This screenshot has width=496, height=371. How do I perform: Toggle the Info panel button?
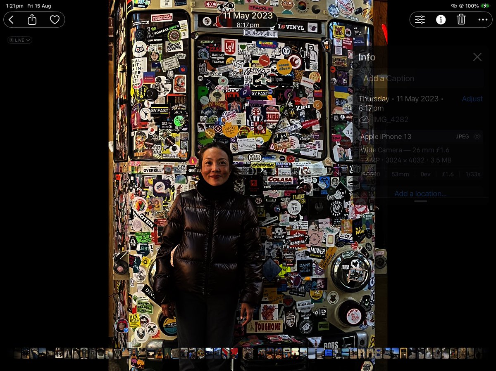pos(441,19)
